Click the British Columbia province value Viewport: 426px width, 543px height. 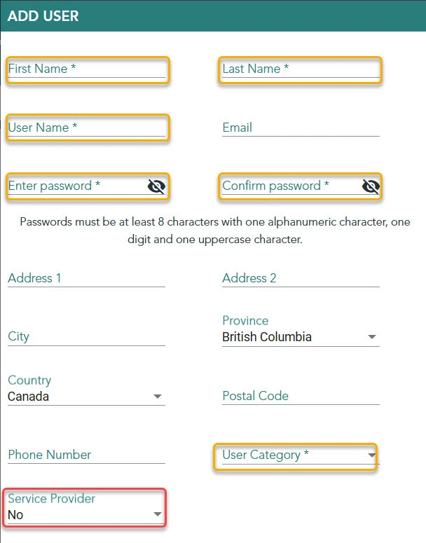pos(267,337)
